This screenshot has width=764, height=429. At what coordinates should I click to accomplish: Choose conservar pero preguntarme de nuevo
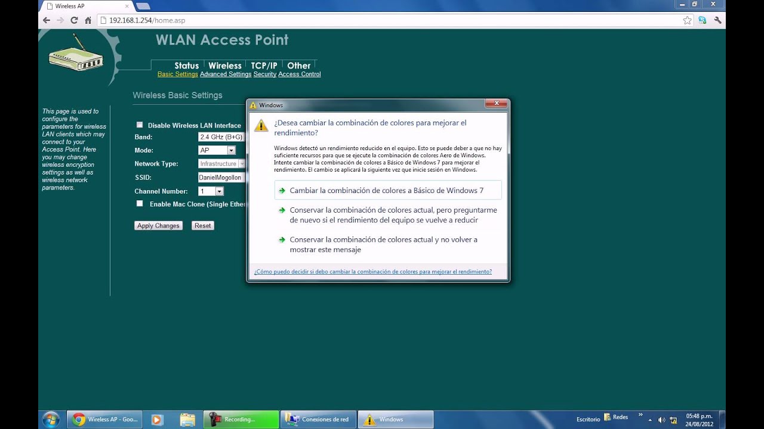click(x=388, y=215)
